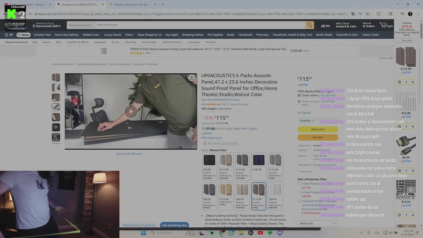This screenshot has height=238, width=423.
Task: Click What rooms is it good for?
Action: pos(140,225)
